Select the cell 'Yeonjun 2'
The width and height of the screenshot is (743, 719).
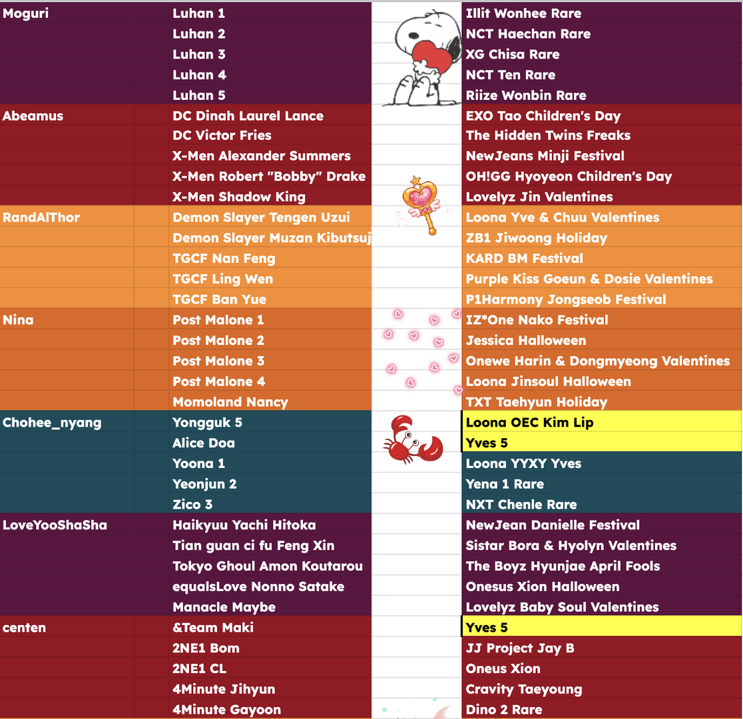coord(270,483)
